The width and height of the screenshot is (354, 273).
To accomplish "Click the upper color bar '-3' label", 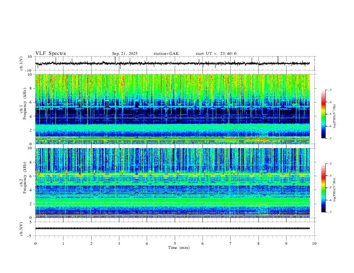I will click(329, 90).
